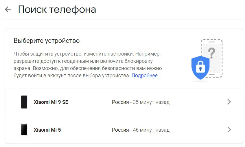Open the Xiaomi Mi 9 SE row chevron
Screen dimensions: 245x147
pos(229,102)
